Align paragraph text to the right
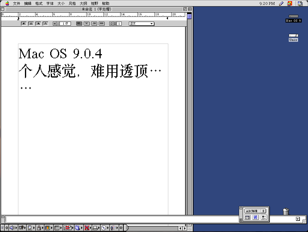 point(94,23)
